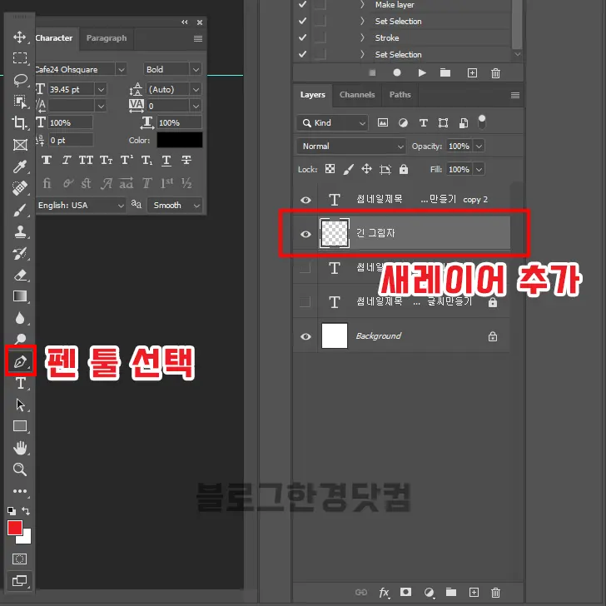Click the Actions panel Play button
This screenshot has height=606, width=606.
coord(422,72)
